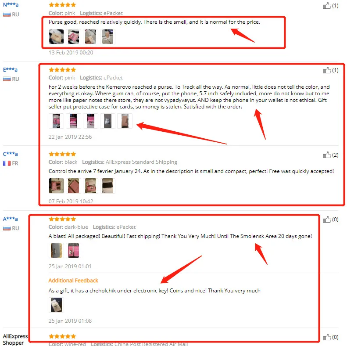Open fourth photo in N***a's review
Screen dimensions: 347x346
coord(107,36)
